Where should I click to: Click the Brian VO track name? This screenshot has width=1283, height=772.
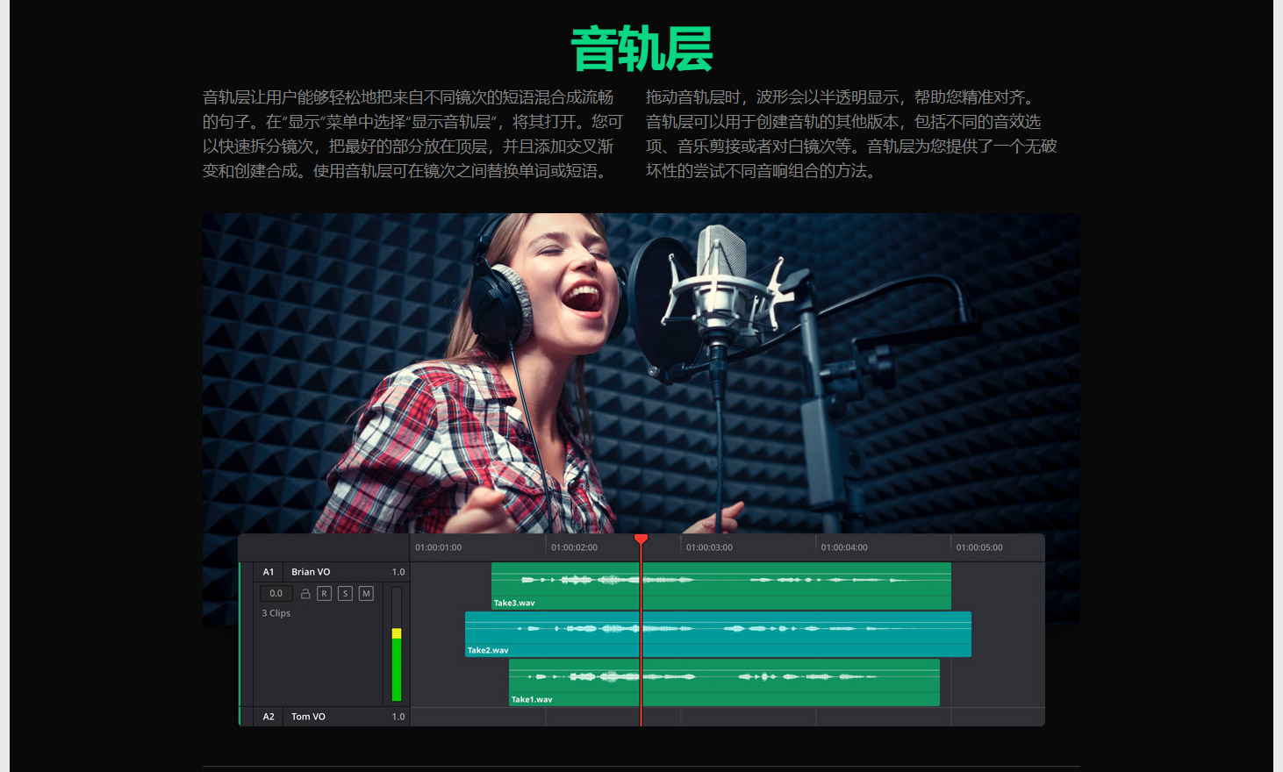(311, 572)
